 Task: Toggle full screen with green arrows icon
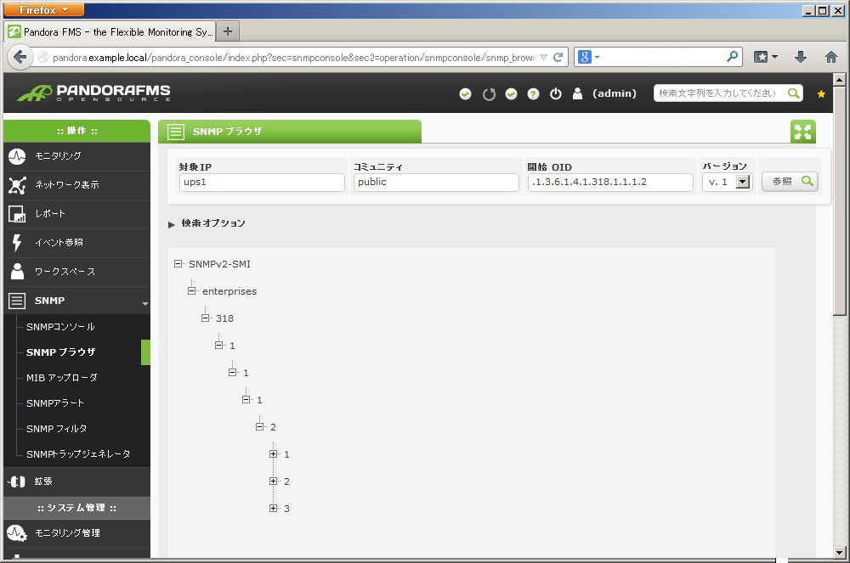coord(803,132)
